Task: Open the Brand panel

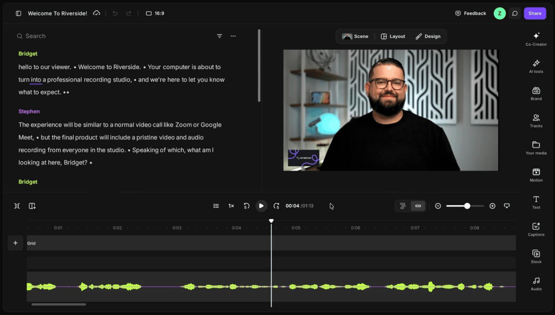Action: coord(536,94)
